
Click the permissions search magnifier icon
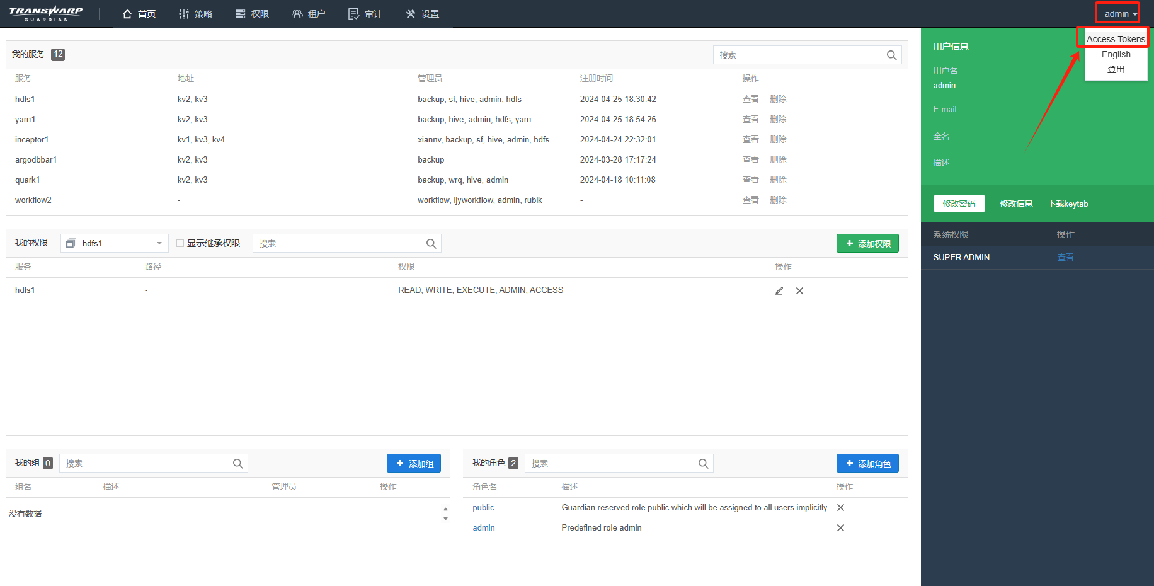(431, 244)
